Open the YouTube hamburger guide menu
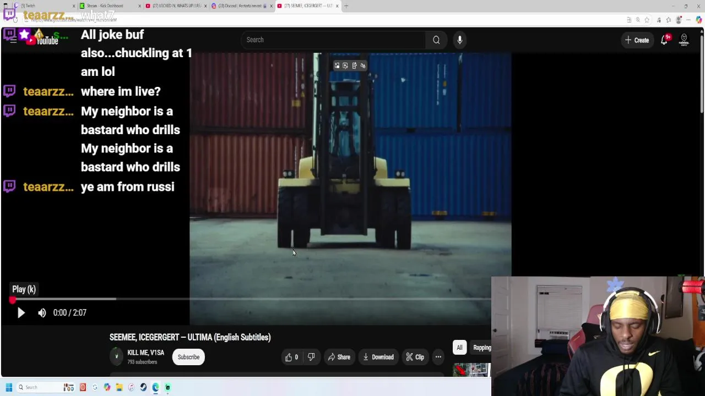This screenshot has width=705, height=396. tap(13, 40)
